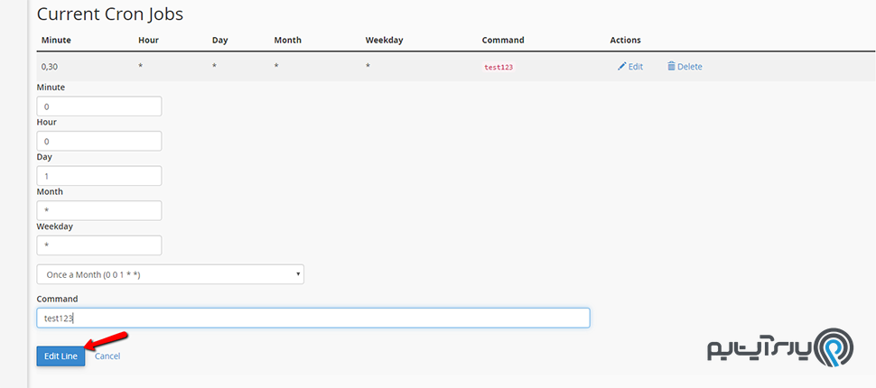The height and width of the screenshot is (388, 876).
Task: Focus the Minute input field
Action: 98,106
